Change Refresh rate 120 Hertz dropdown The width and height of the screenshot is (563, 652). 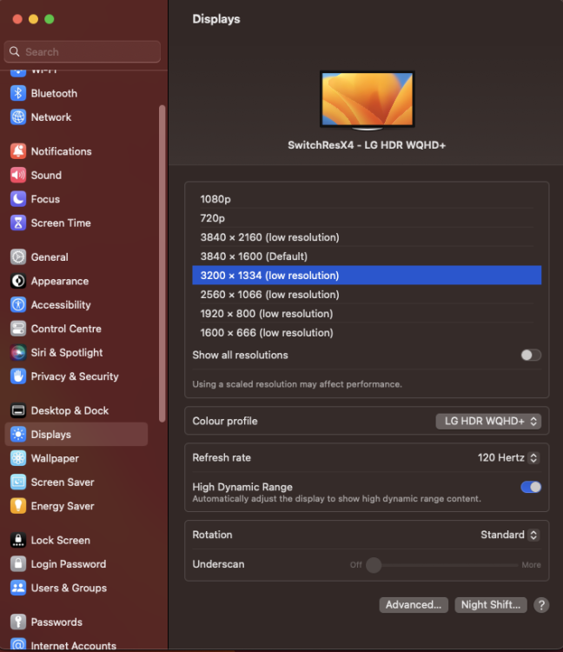(x=508, y=458)
